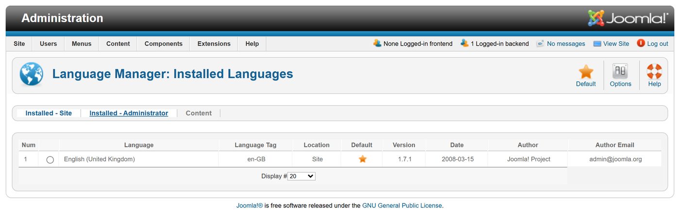Click the globe Language Manager icon
Screen dimensions: 680x219
(x=32, y=74)
